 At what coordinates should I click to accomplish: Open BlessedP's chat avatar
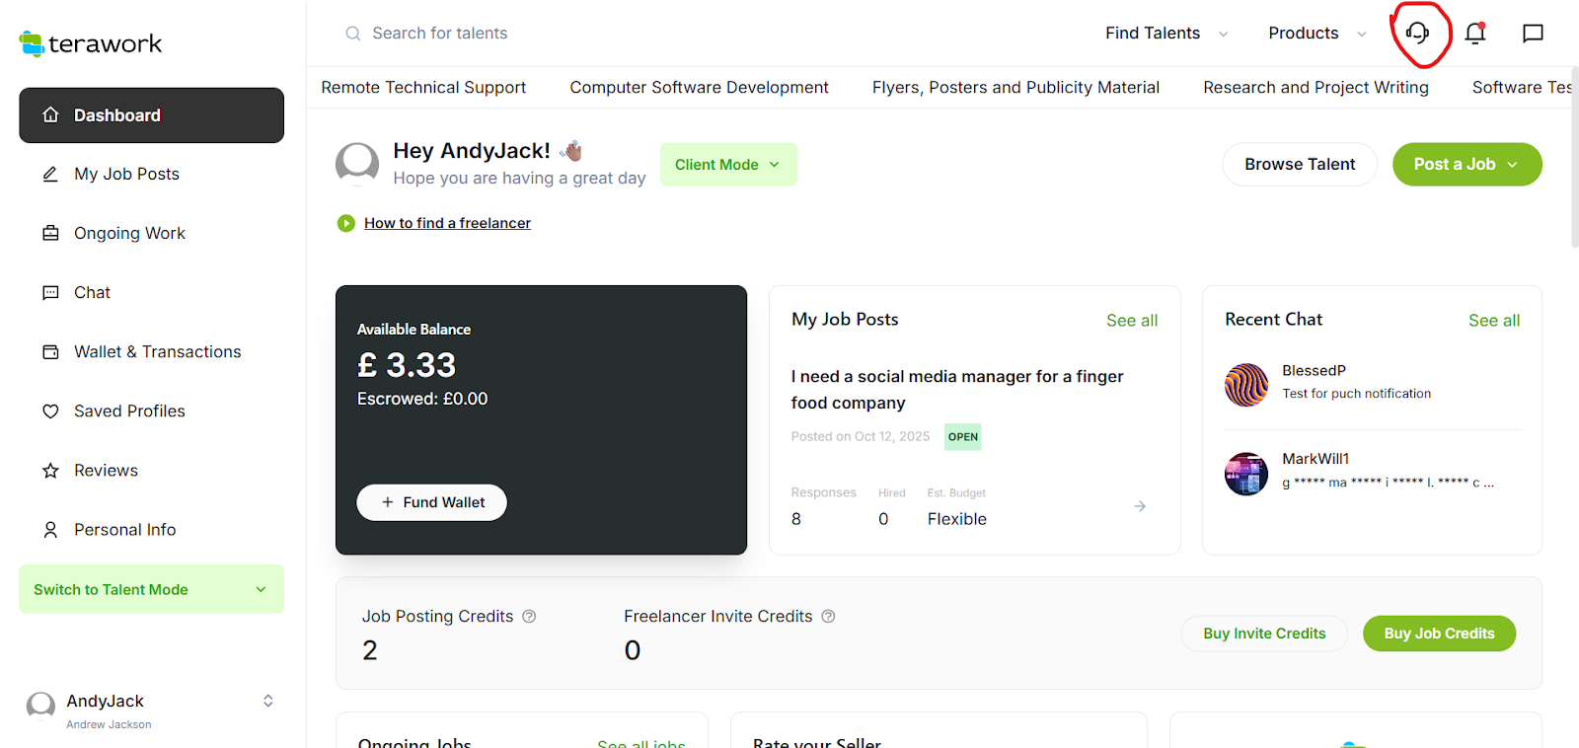(x=1246, y=385)
